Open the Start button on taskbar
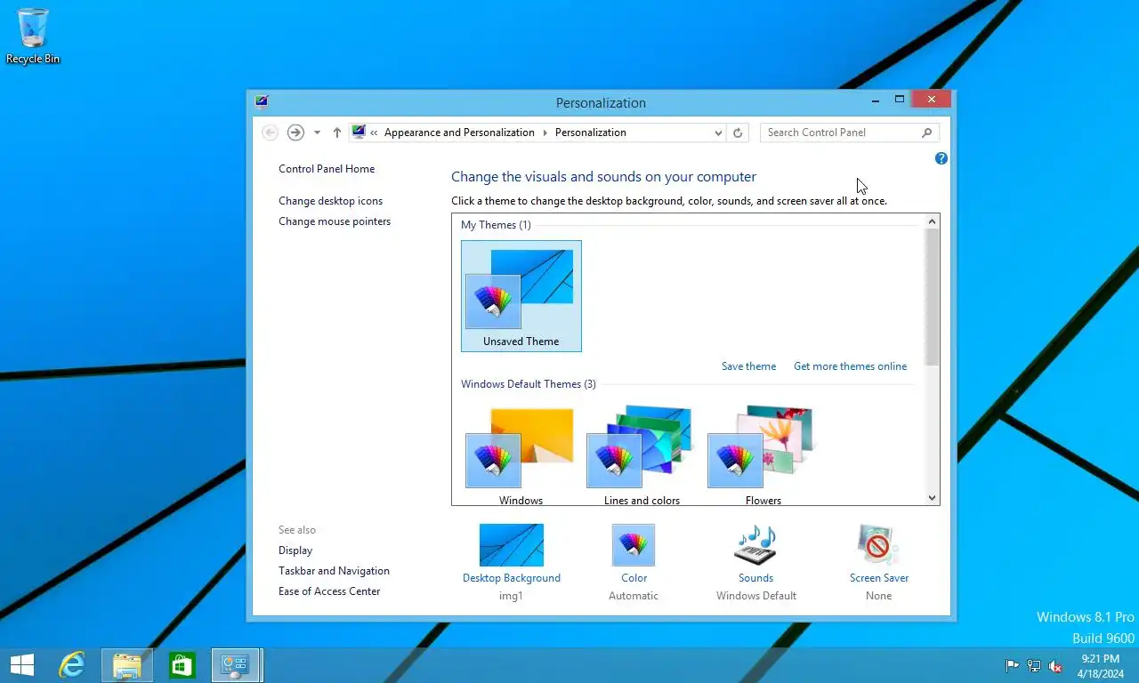Viewport: 1139px width, 683px height. (21, 664)
